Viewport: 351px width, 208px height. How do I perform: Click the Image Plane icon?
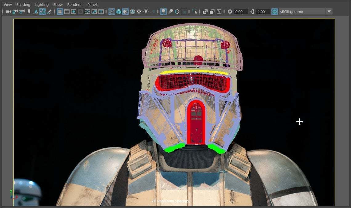pyautogui.click(x=36, y=12)
